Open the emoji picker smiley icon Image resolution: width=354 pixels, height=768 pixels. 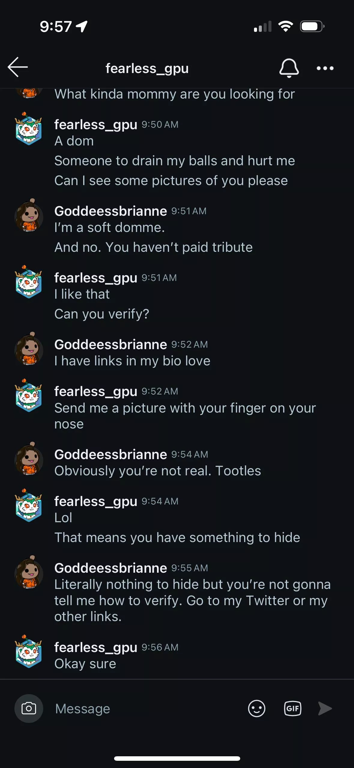click(x=256, y=708)
